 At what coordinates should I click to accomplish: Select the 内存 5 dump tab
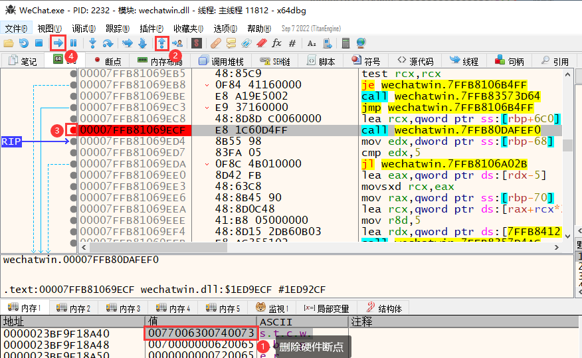[x=223, y=308]
